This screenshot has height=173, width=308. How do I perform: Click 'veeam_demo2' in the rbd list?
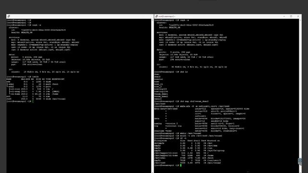pyautogui.click(x=161, y=96)
